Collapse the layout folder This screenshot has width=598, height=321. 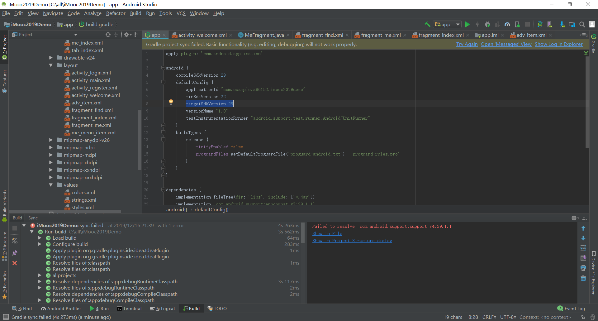tap(51, 65)
